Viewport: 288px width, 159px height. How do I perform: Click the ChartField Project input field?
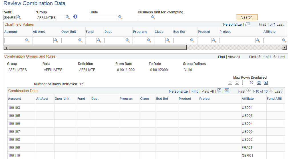(237, 40)
